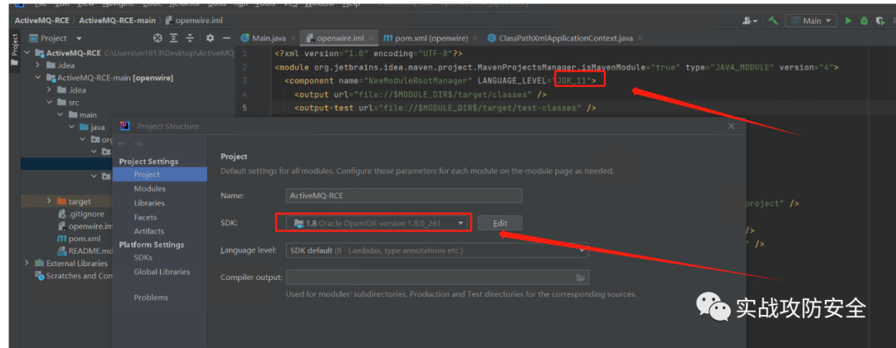The width and height of the screenshot is (896, 348).
Task: Close the pom.xml (openwire) tab
Action: click(x=475, y=38)
